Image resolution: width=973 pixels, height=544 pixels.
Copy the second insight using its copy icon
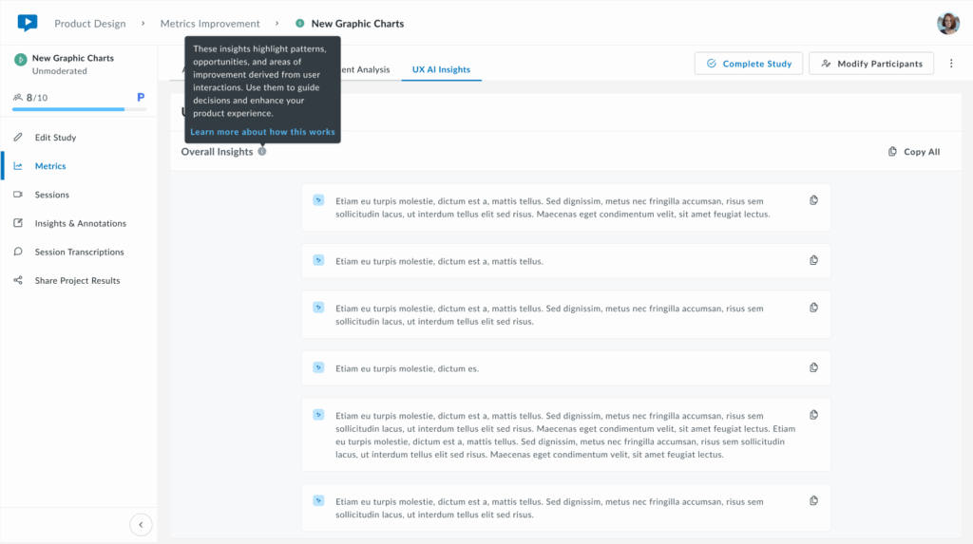pos(813,260)
